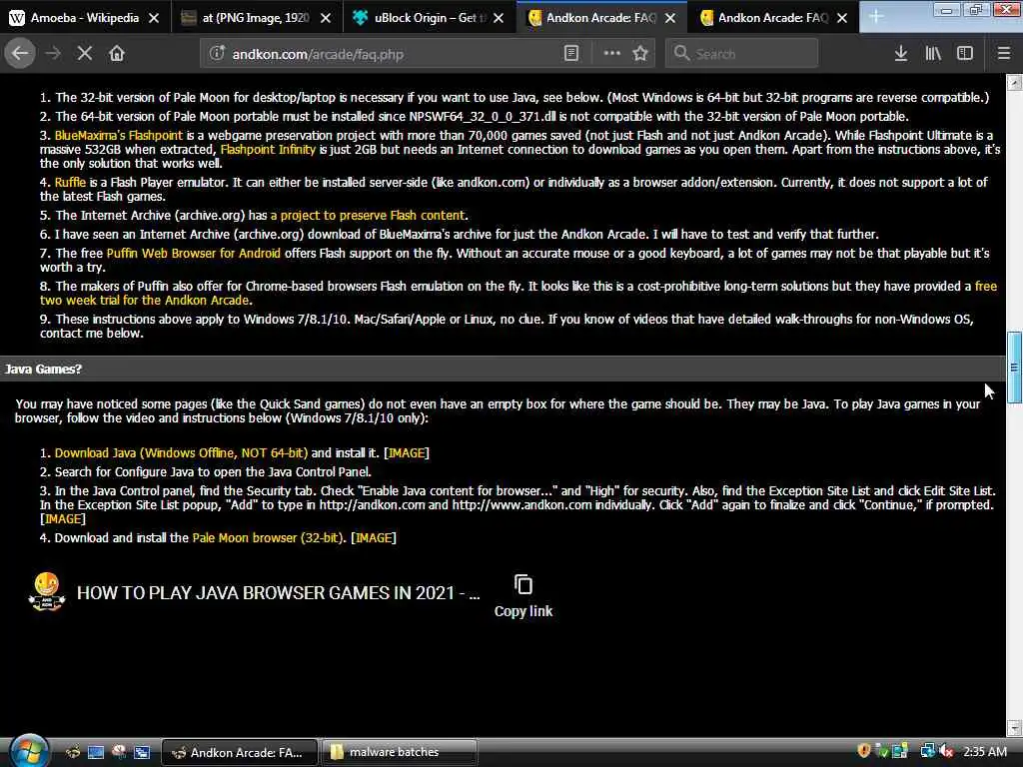The height and width of the screenshot is (767, 1023).
Task: Click the page scrollbar thumb
Action: click(1014, 368)
